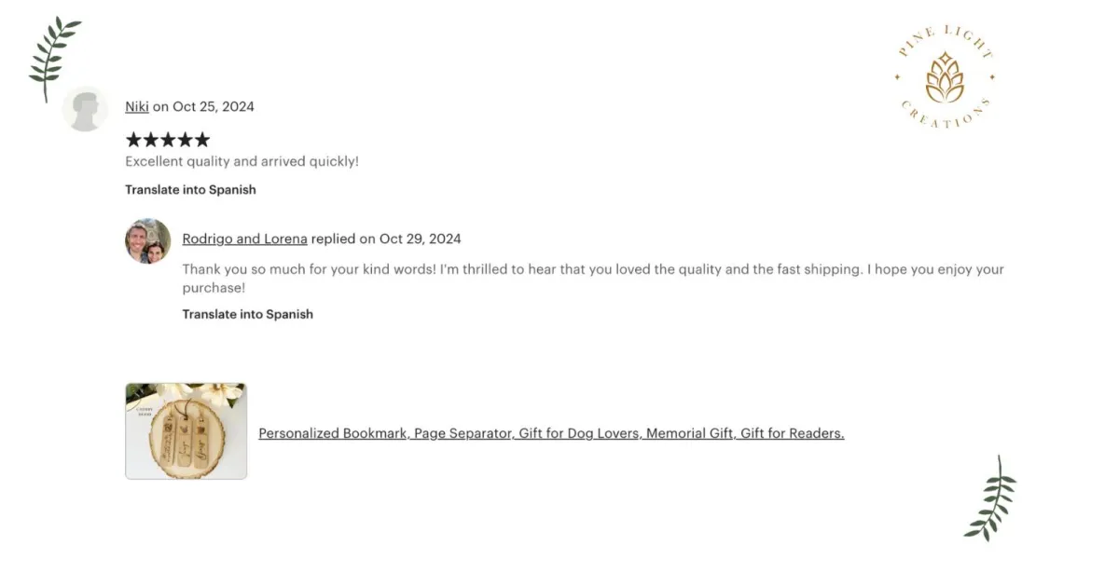Click the "Excellent quality and arrived quickly!" review text
Image resolution: width=1119 pixels, height=573 pixels.
[x=242, y=161]
